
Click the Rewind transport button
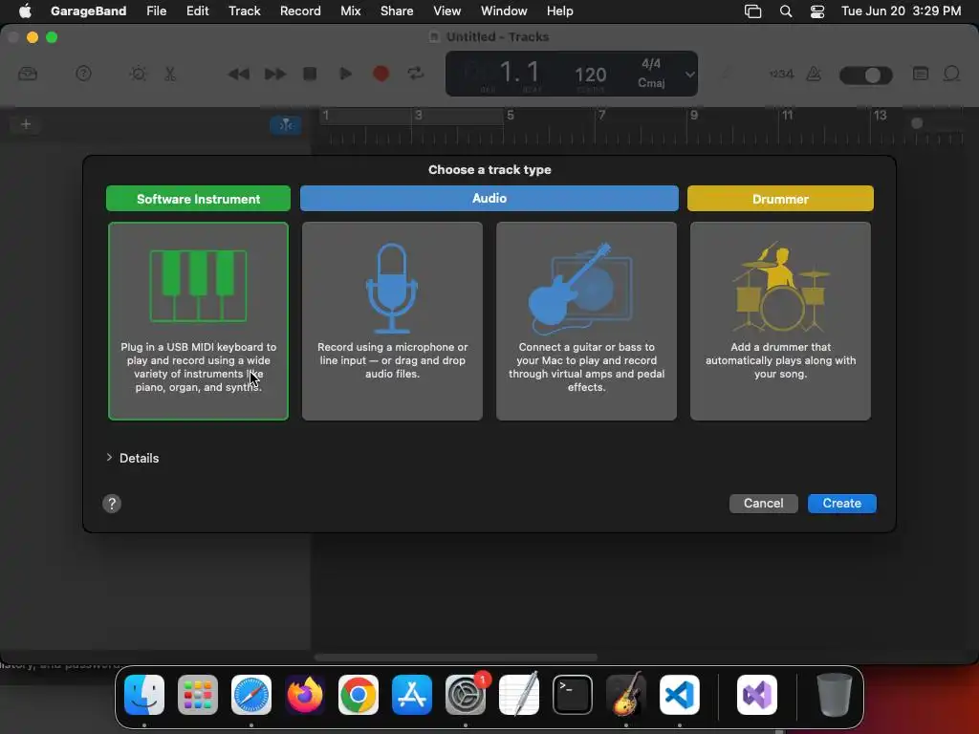point(238,74)
